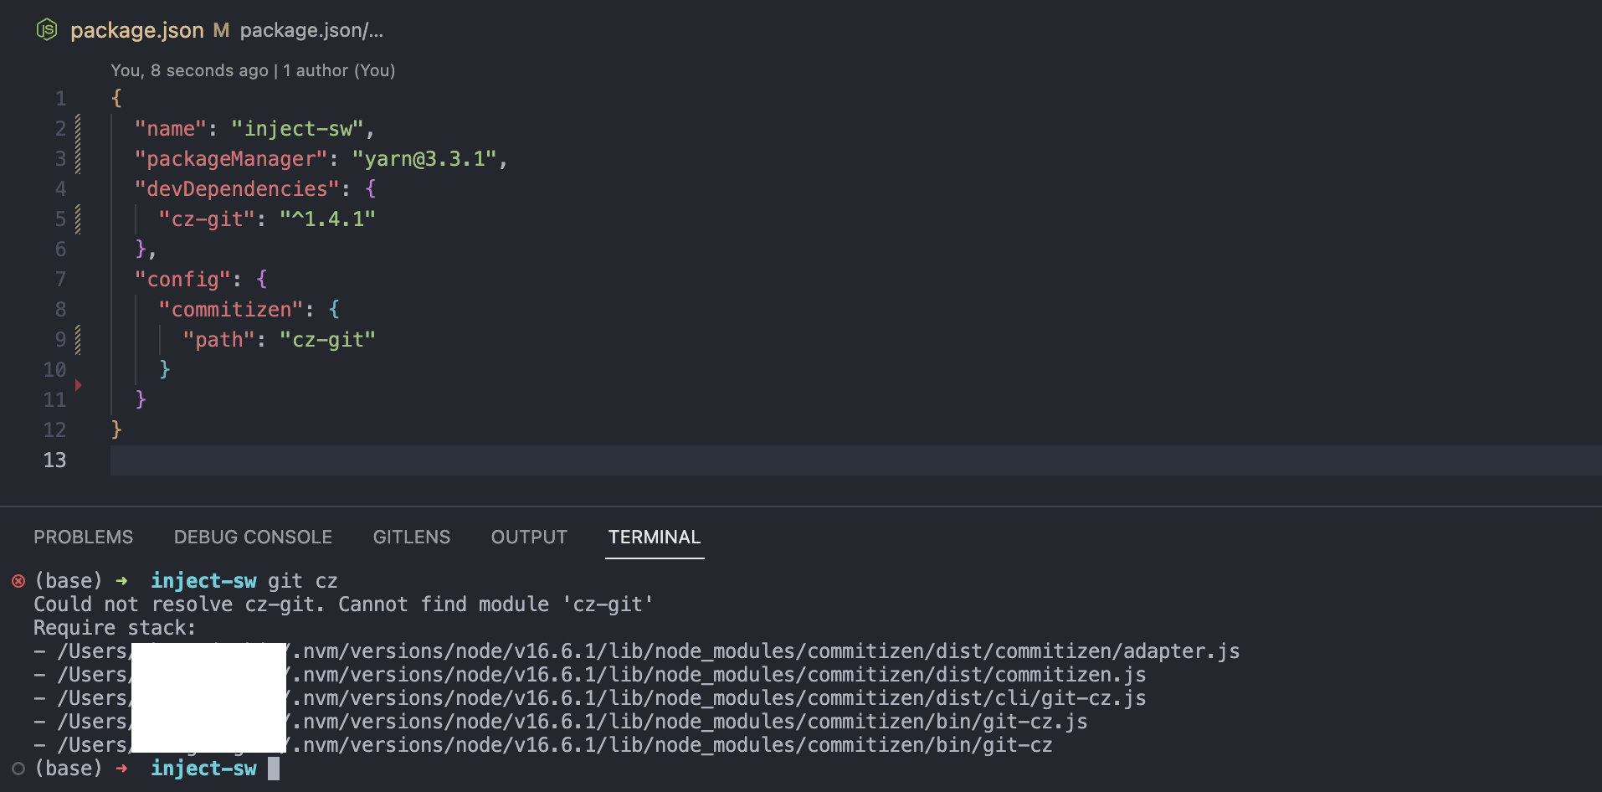This screenshot has height=792, width=1602.
Task: Expand the package.json breadcrumb path
Action: (x=311, y=30)
